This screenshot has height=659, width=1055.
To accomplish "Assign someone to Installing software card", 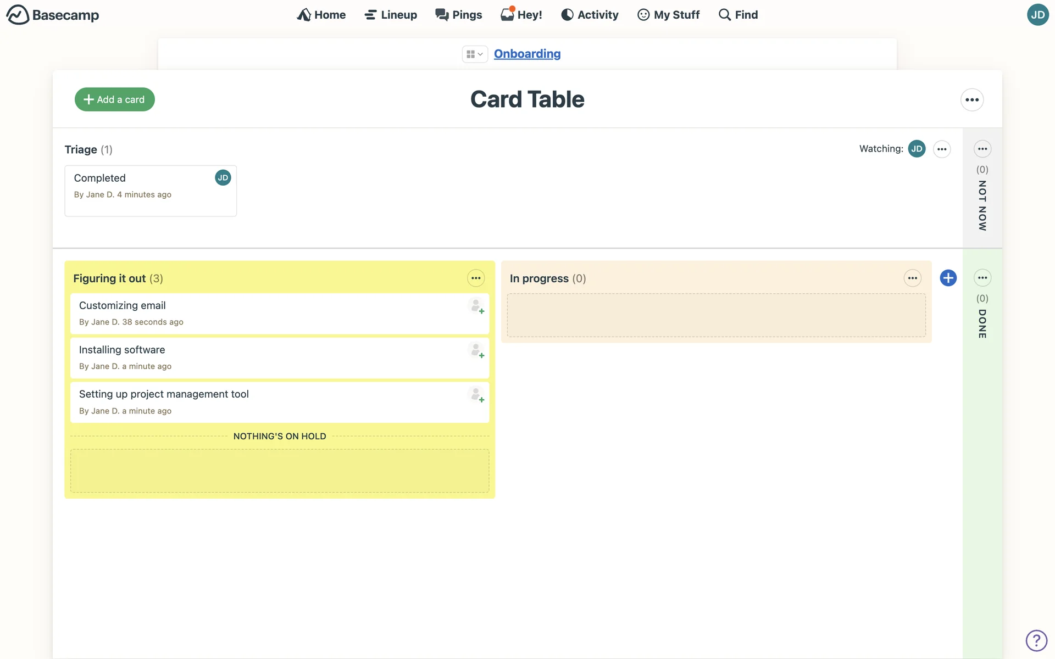I will click(476, 350).
